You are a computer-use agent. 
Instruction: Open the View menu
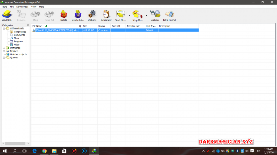click(x=34, y=7)
